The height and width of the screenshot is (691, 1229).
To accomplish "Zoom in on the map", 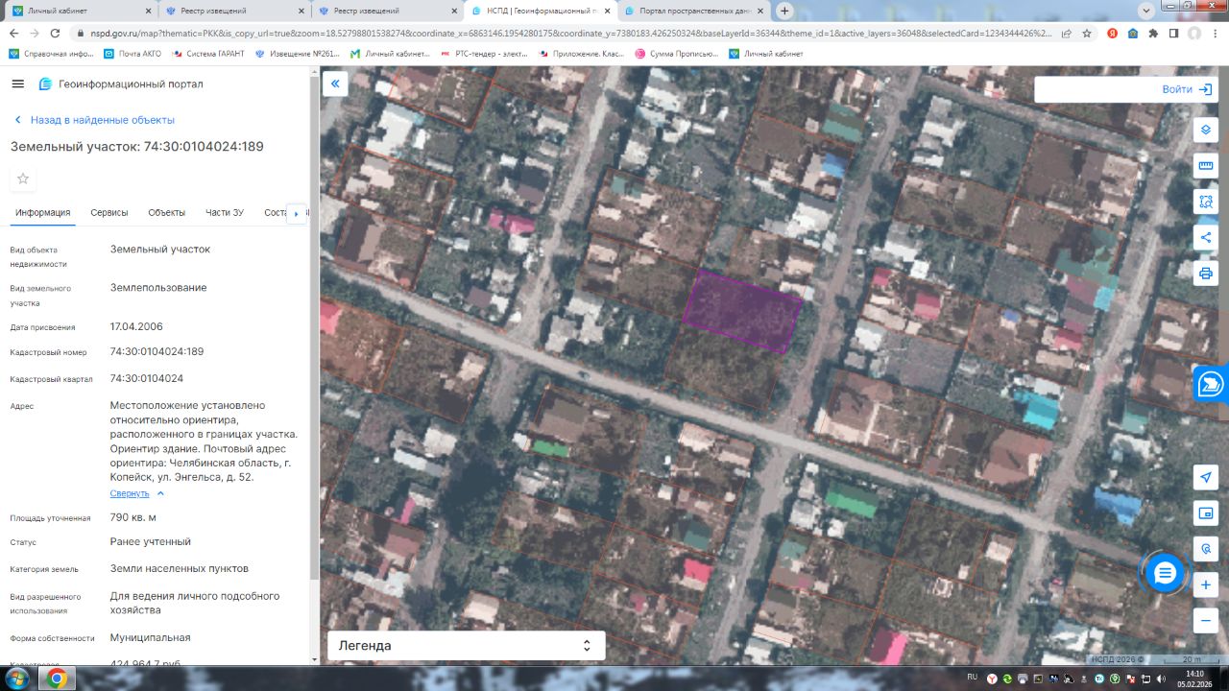I will tap(1206, 584).
